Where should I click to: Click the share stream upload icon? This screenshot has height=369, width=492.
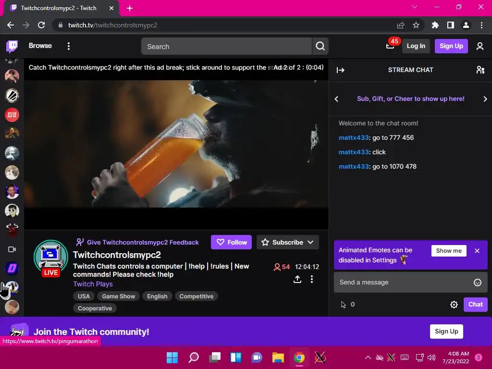[x=297, y=279]
